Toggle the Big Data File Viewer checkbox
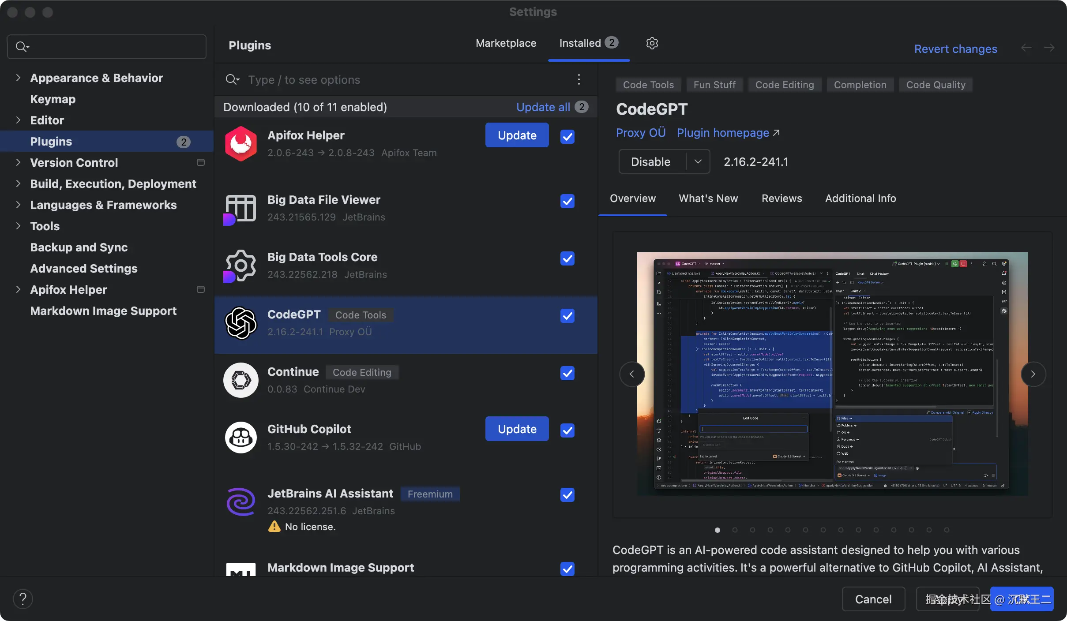Screen dimensions: 1067x621 567,201
